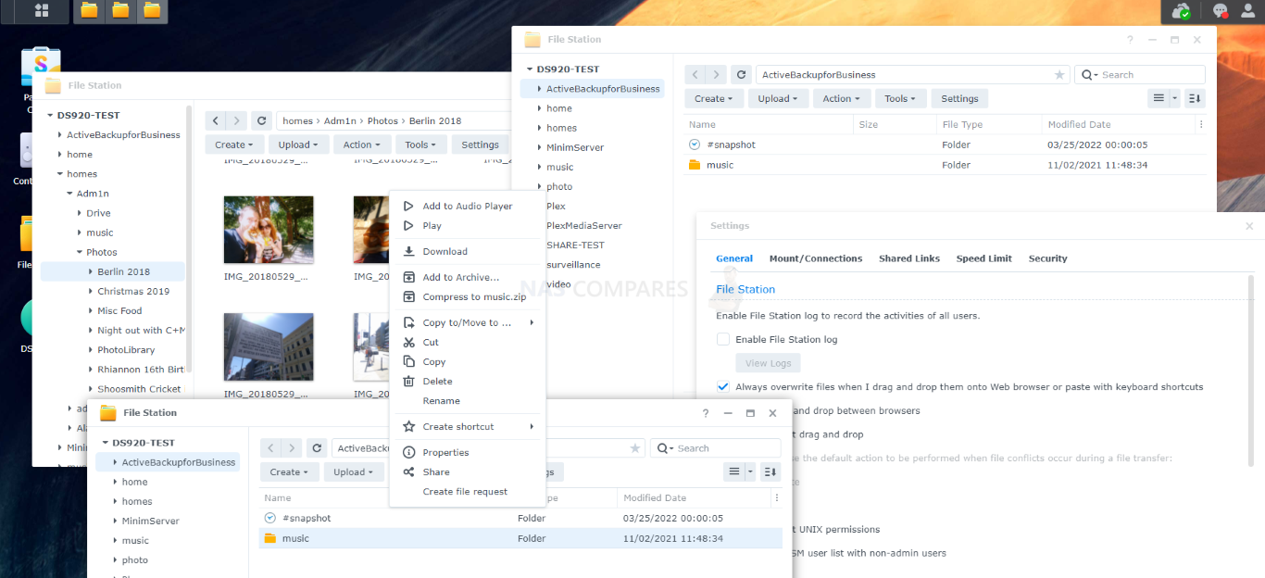Open Tools dropdown in Berlin 2018 window
The image size is (1265, 578).
[x=421, y=144]
